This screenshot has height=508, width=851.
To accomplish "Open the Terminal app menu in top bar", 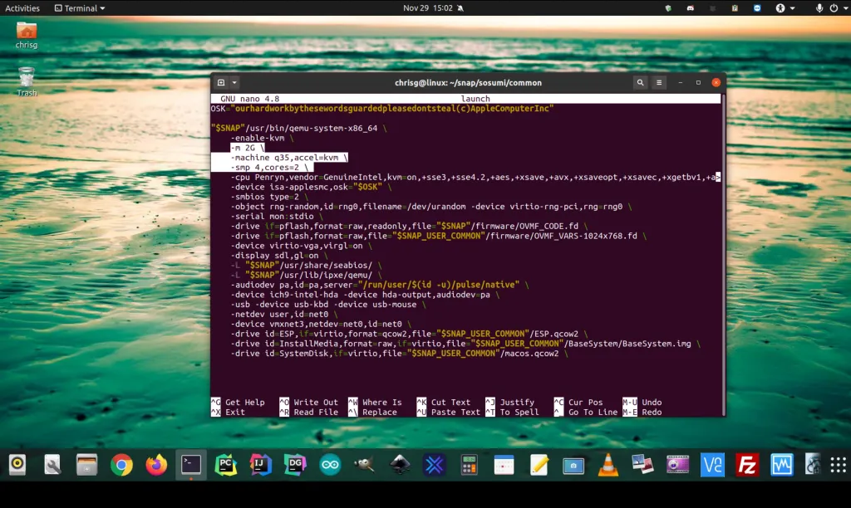I will [x=80, y=8].
